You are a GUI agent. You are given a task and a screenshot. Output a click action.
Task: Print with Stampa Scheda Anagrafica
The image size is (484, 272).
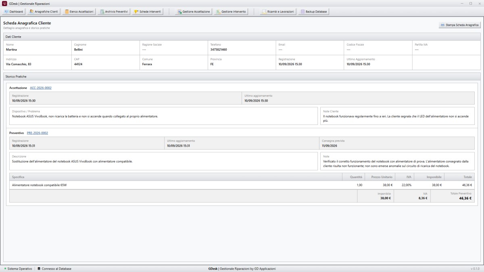tap(460, 25)
